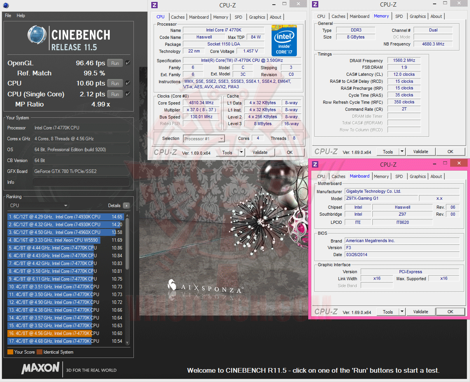Screen dimensions: 470x382
Task: Click Validate in Memory window
Action: 421,152
